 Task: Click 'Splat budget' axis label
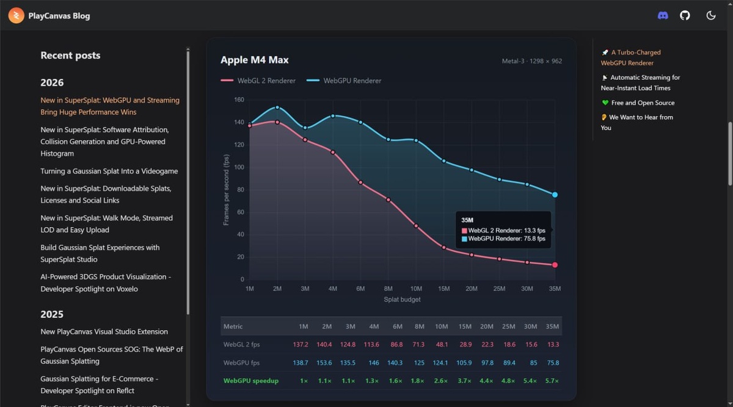pos(402,300)
